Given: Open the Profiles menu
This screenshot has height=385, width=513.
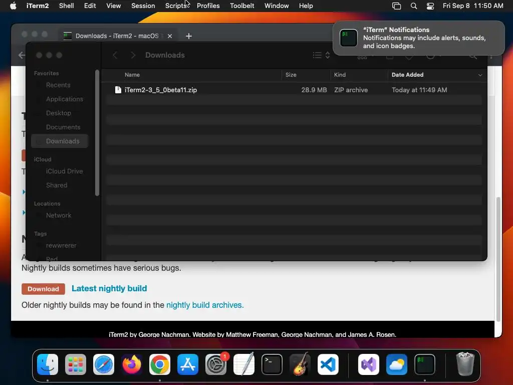Looking at the screenshot, I should point(208,6).
